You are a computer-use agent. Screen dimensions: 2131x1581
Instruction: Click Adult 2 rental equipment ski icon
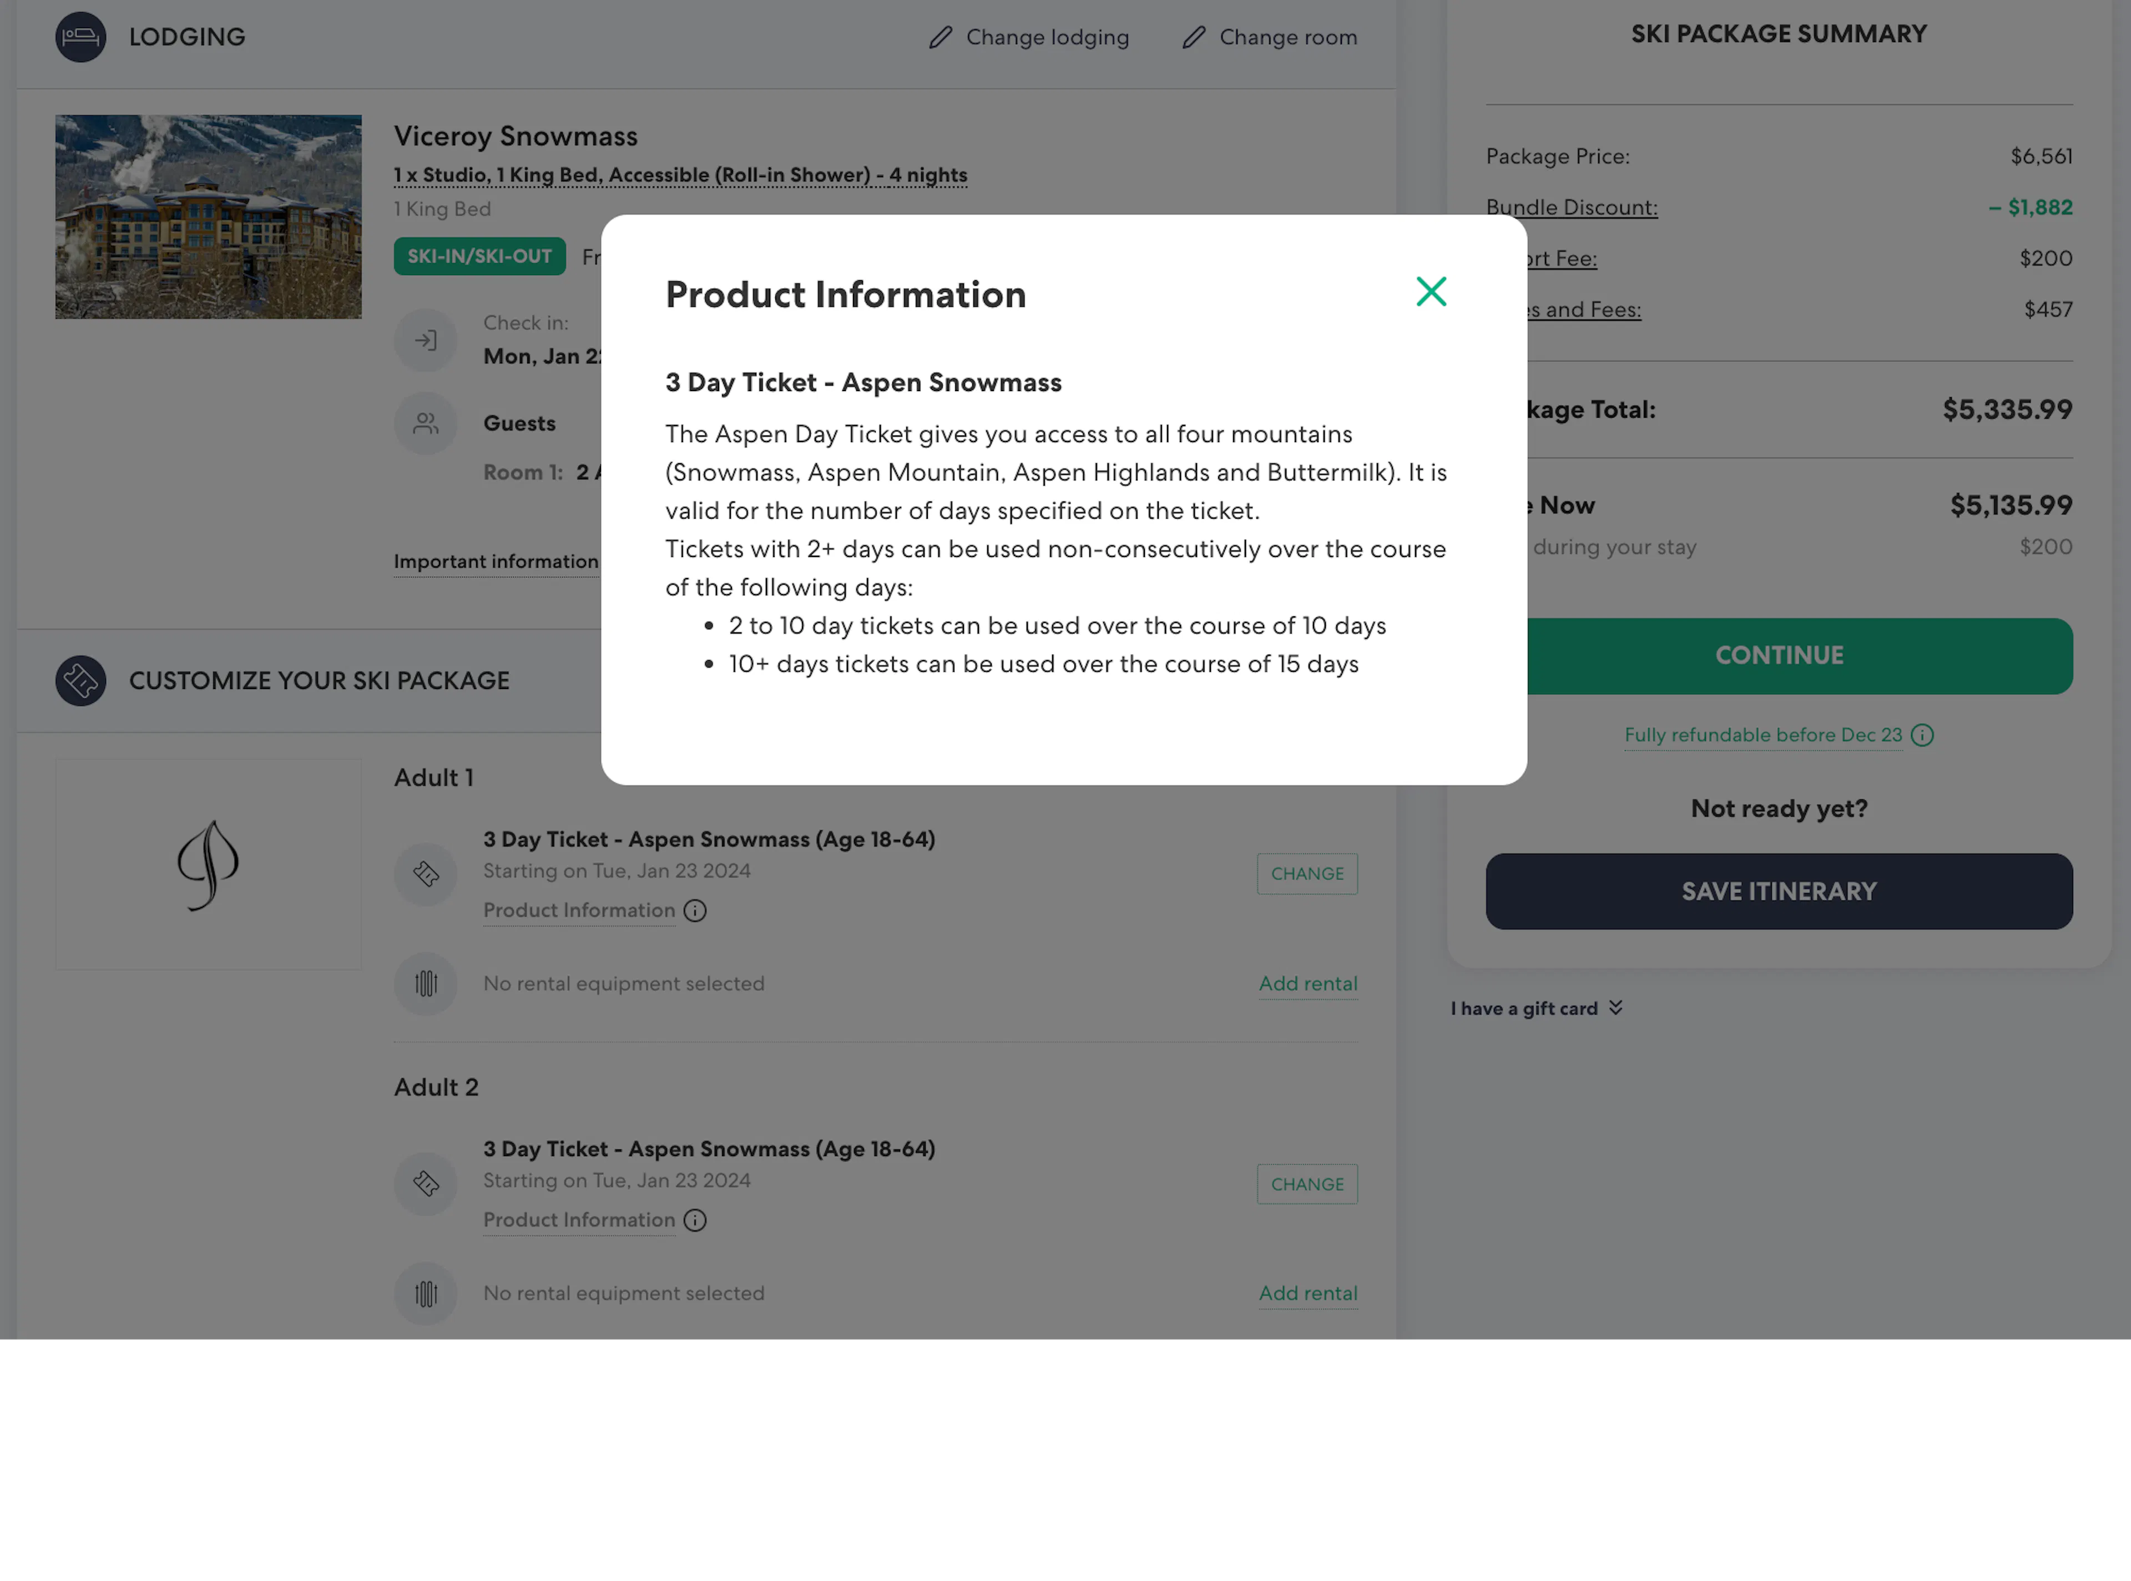pyautogui.click(x=426, y=1294)
